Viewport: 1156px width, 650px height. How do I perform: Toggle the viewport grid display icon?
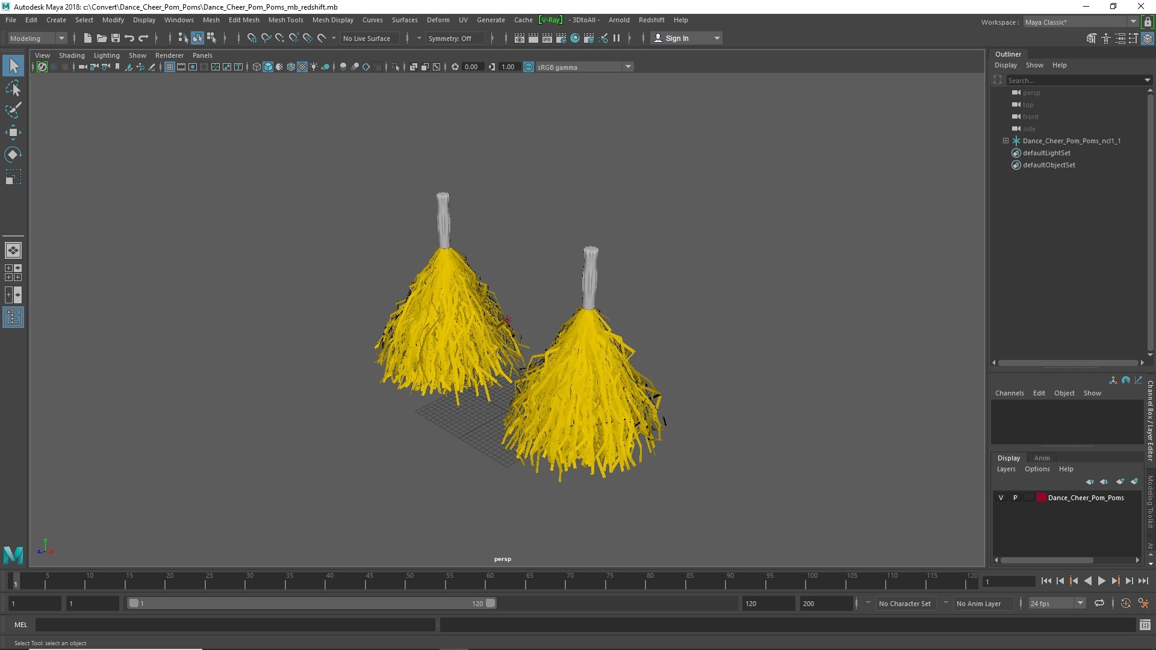coord(170,67)
